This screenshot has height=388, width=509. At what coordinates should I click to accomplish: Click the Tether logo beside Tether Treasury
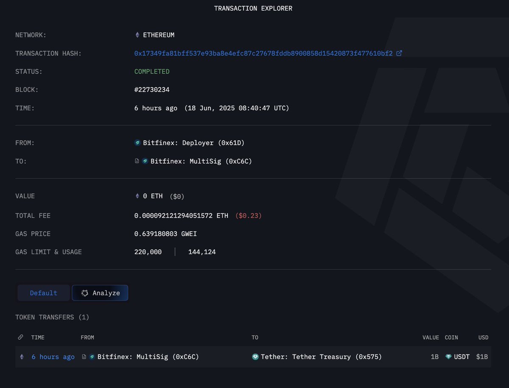pos(255,357)
